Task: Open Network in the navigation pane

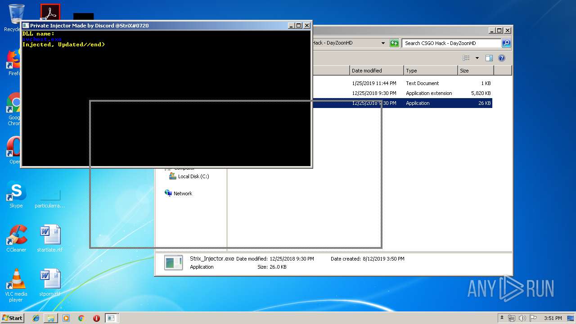Action: tap(179, 193)
